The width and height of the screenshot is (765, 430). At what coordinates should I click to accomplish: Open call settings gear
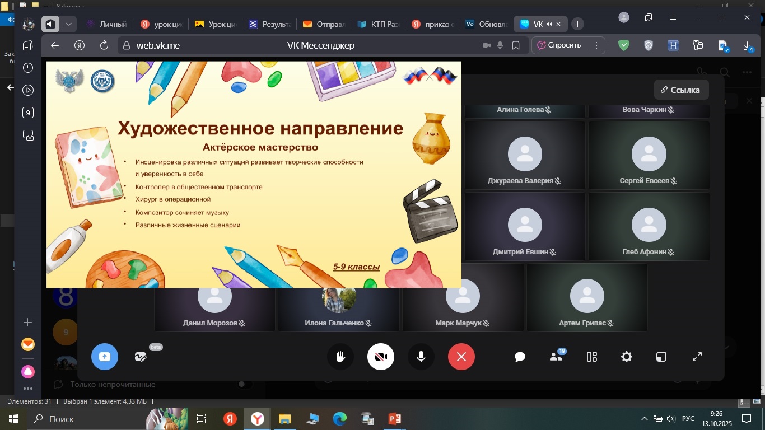[626, 357]
